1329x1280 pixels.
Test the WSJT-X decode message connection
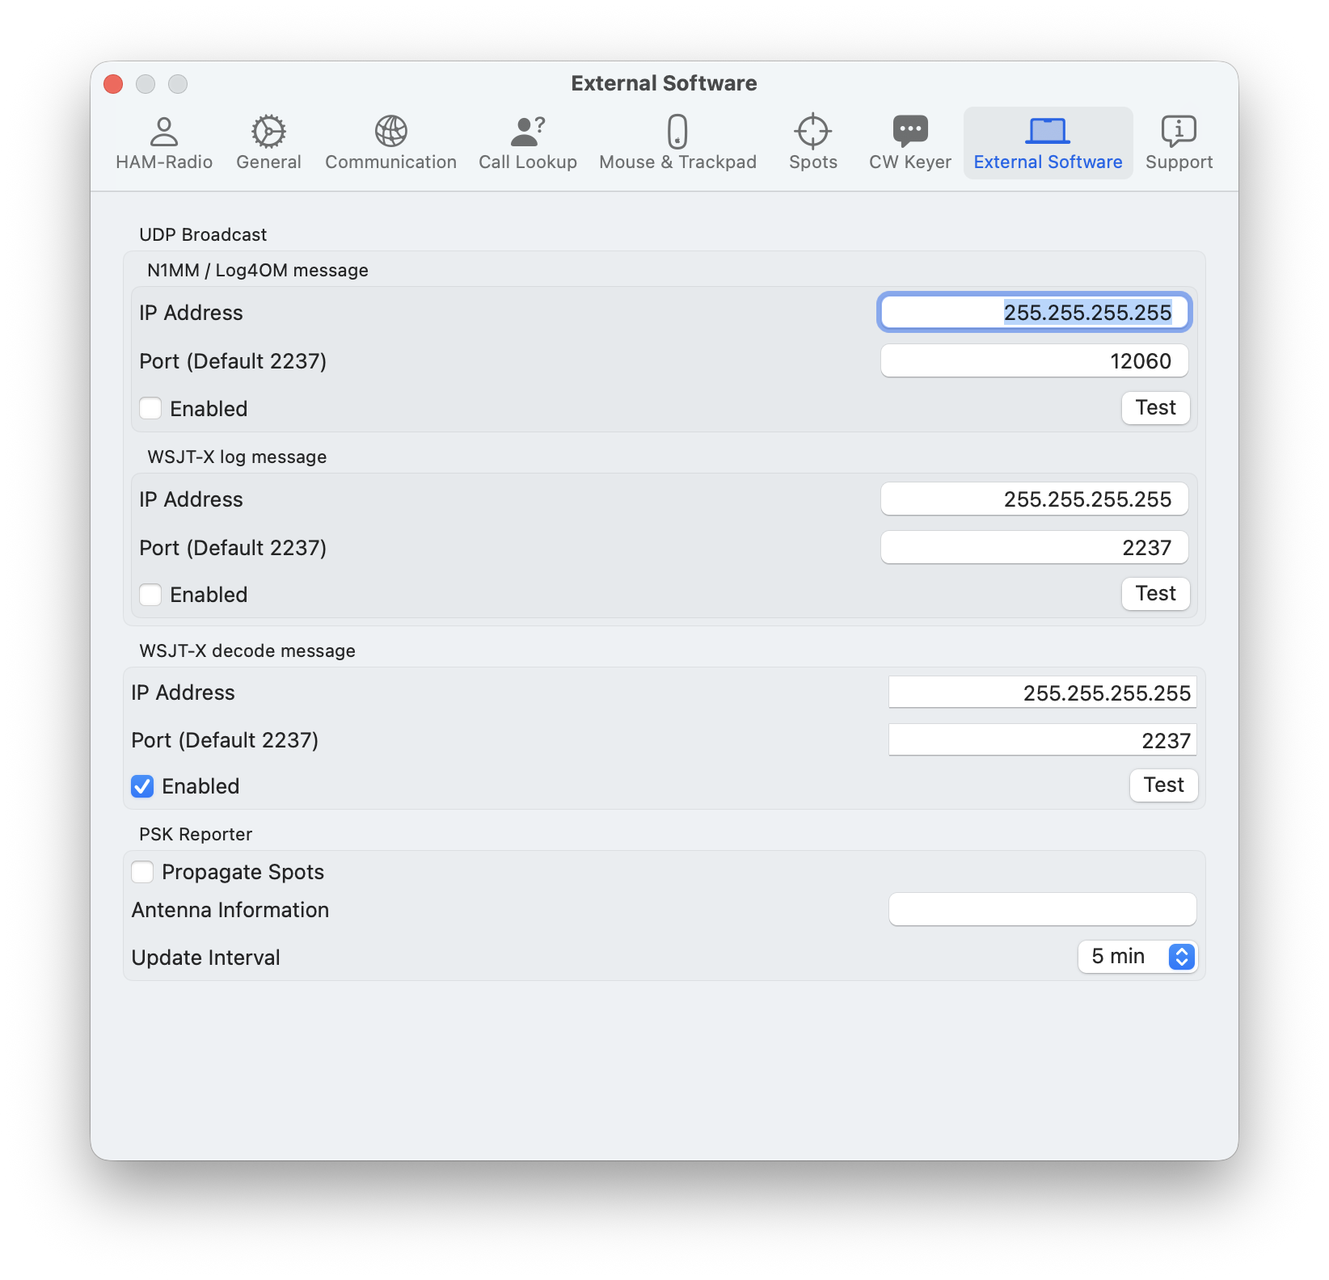tap(1163, 785)
